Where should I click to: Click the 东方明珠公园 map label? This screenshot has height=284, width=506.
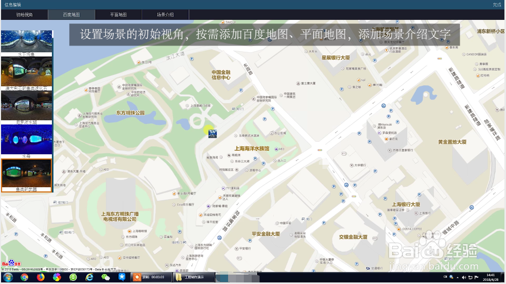[131, 113]
